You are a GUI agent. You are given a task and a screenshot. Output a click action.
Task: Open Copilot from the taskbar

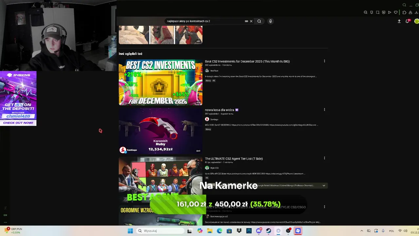click(200, 231)
